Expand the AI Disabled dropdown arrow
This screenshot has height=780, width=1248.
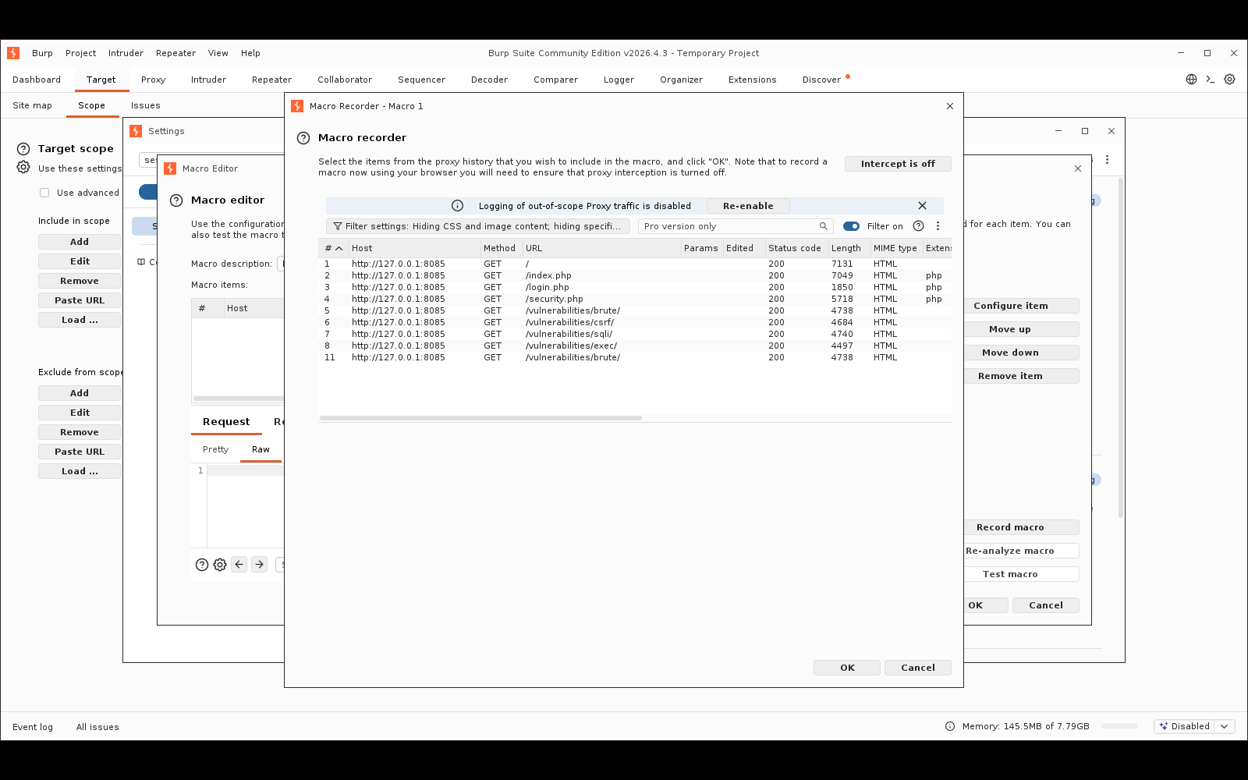1225,726
